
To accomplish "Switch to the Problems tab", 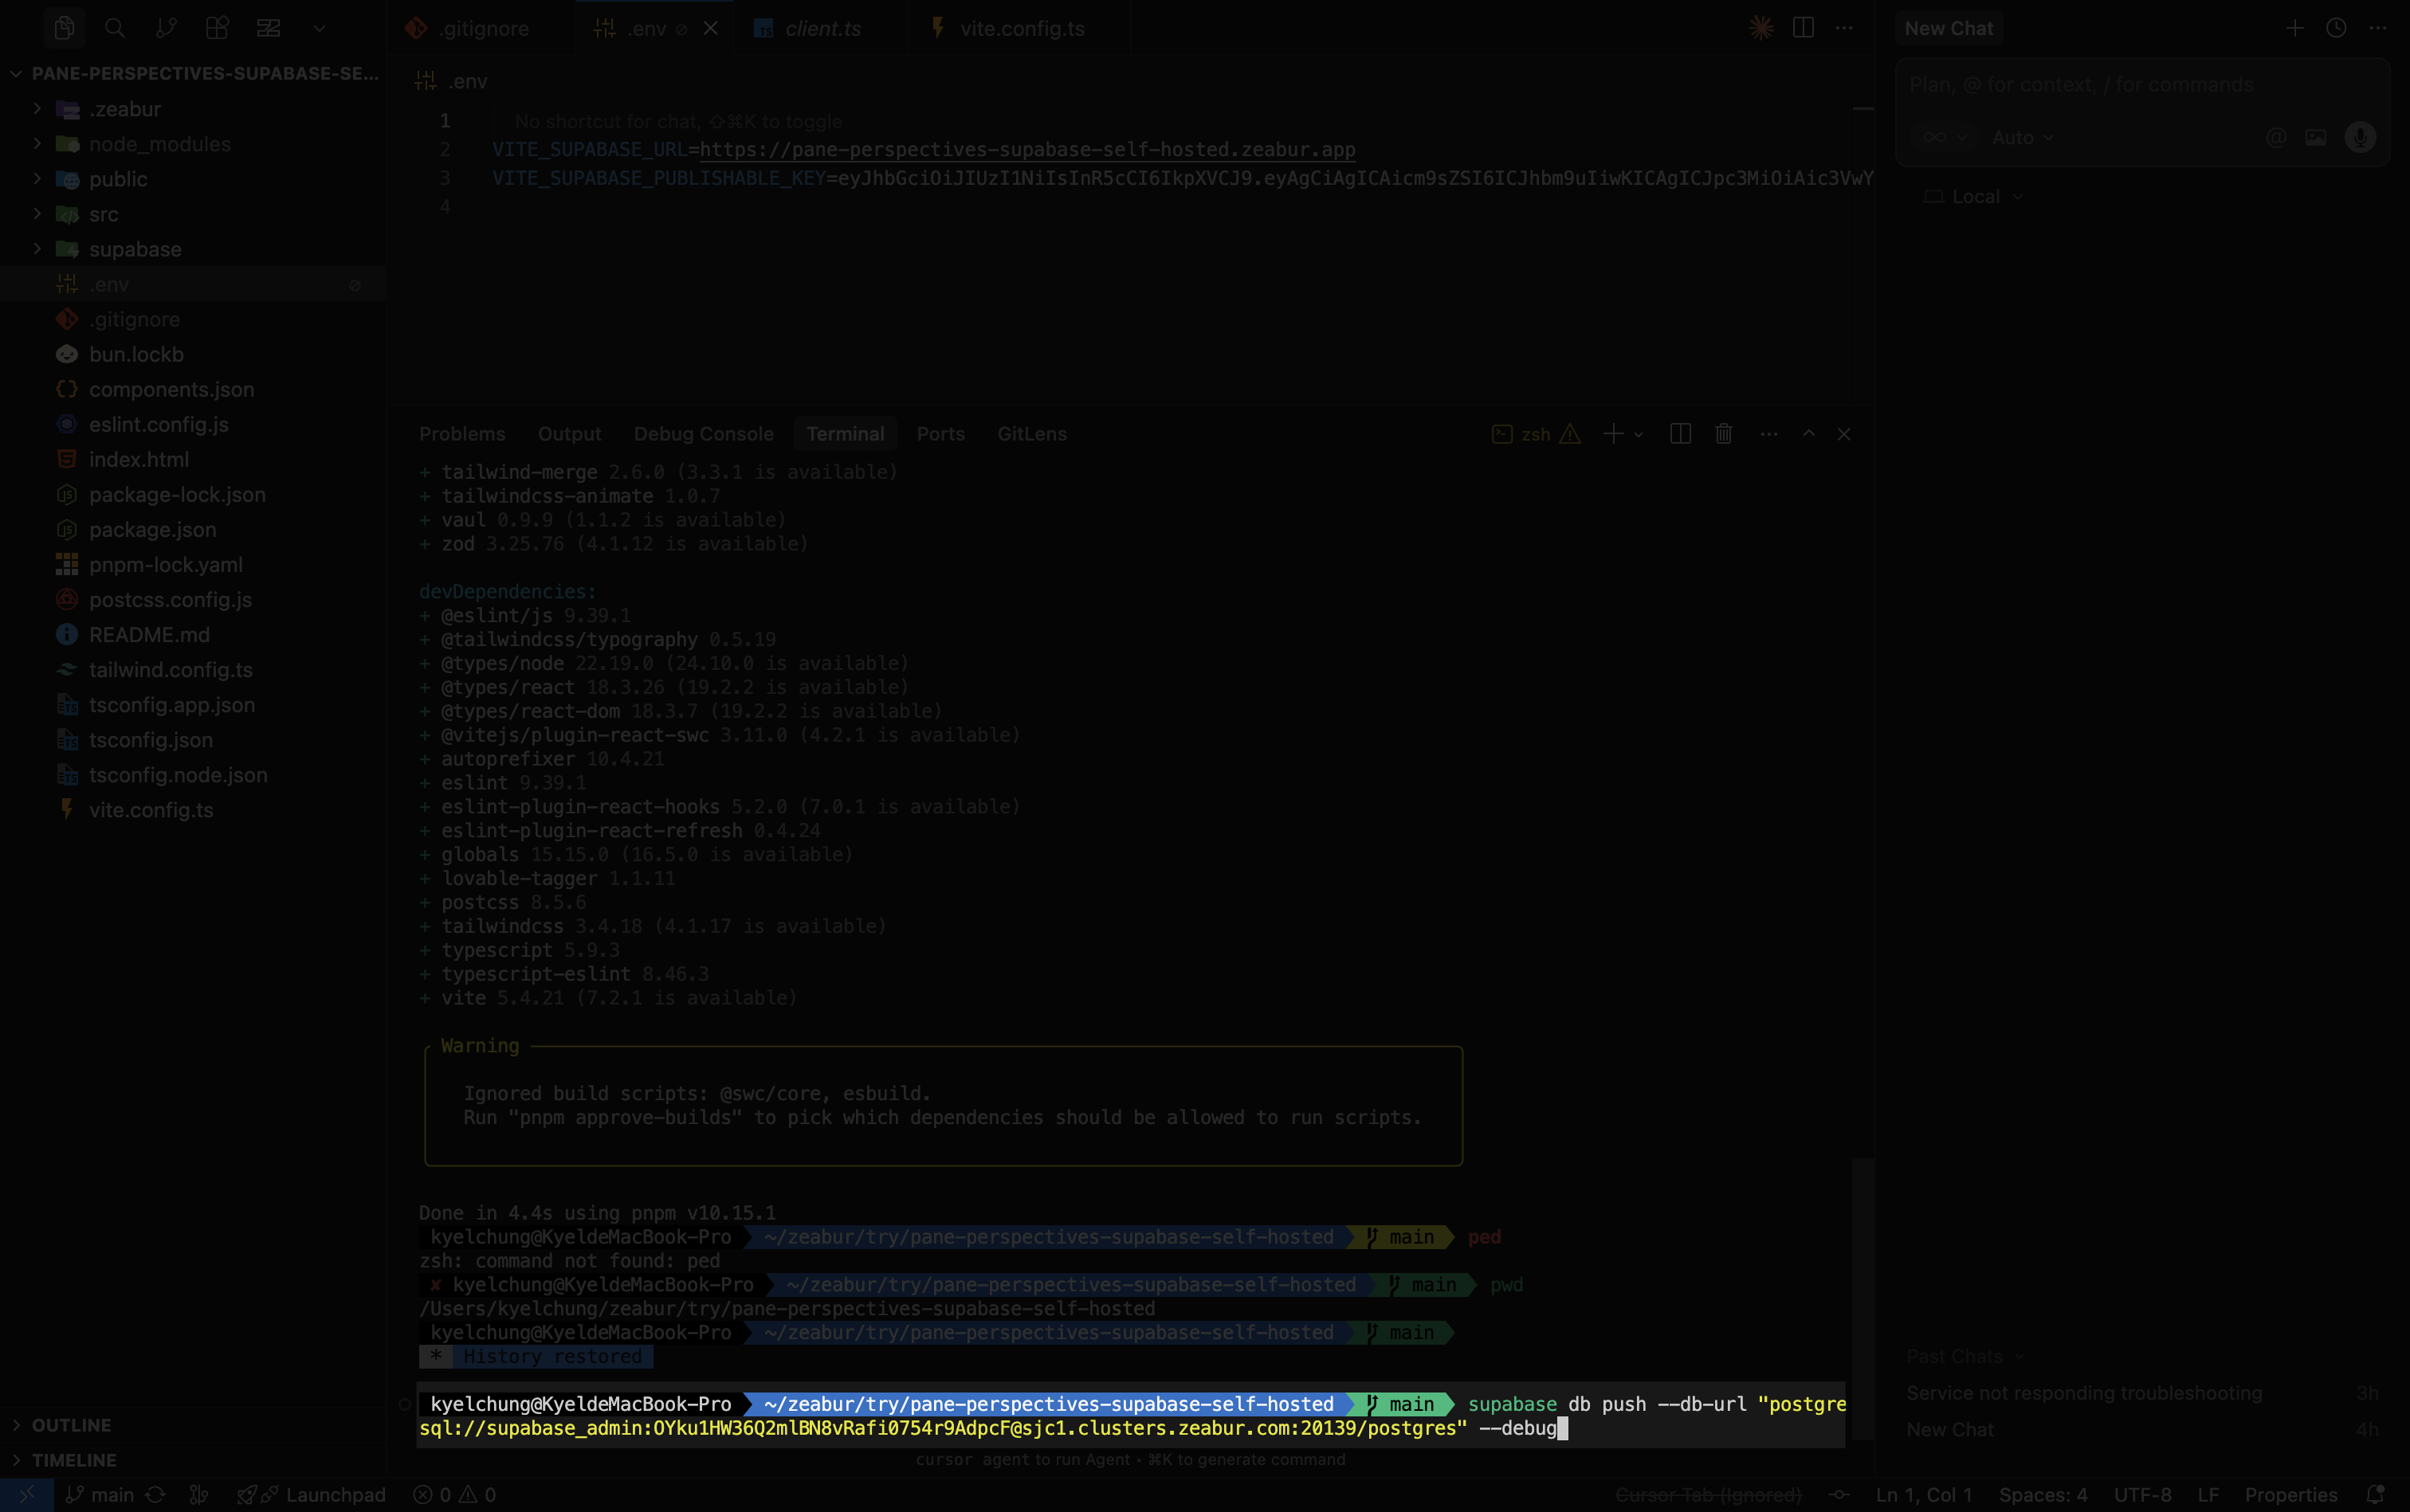I will pyautogui.click(x=462, y=433).
